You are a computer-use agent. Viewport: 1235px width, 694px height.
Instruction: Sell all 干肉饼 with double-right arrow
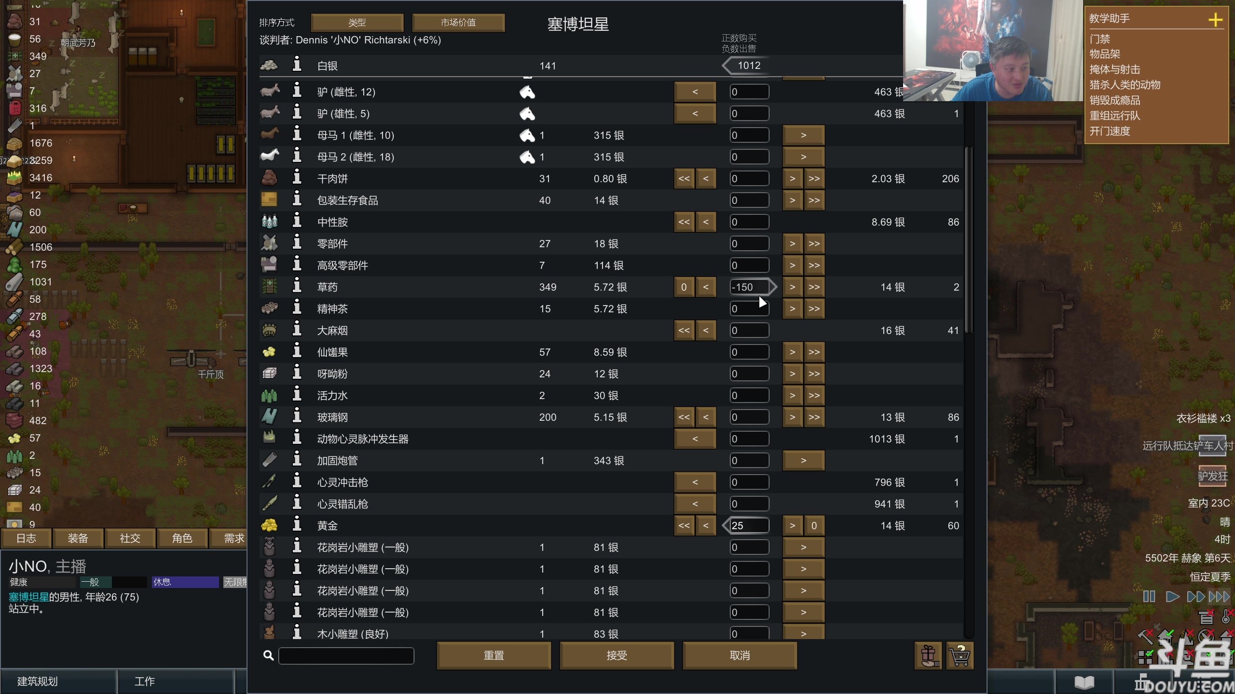(x=814, y=178)
